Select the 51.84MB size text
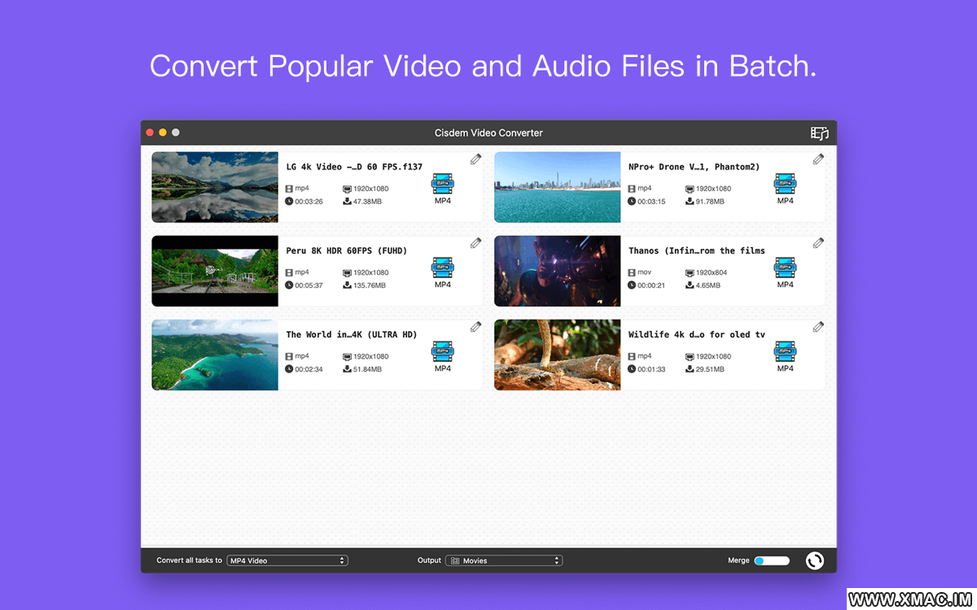This screenshot has width=977, height=610. 367,369
